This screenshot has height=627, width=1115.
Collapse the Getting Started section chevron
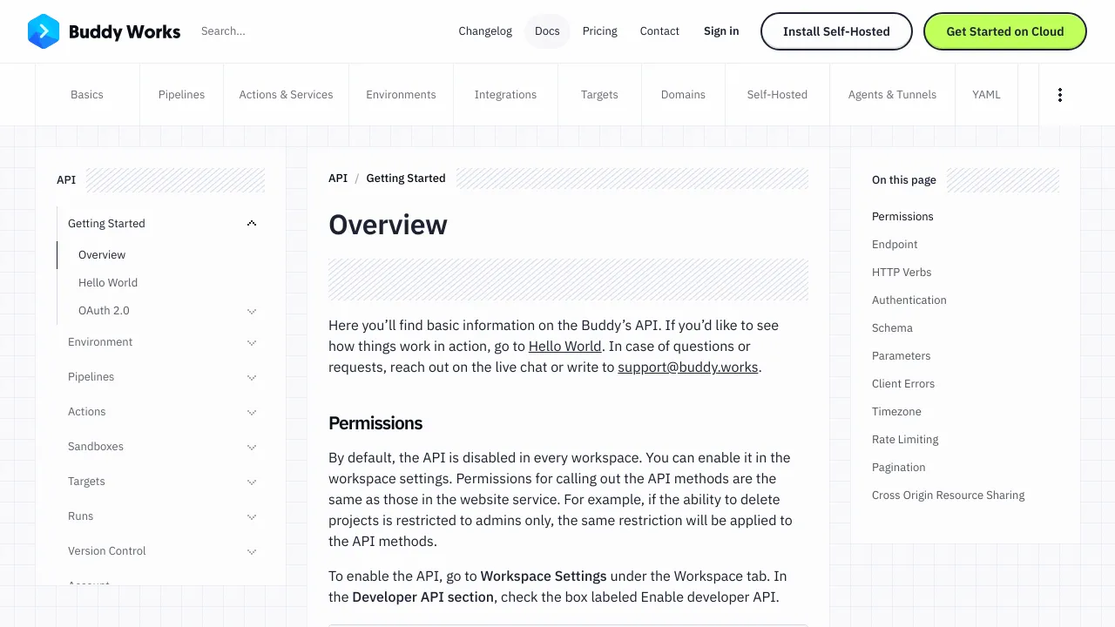coord(252,224)
